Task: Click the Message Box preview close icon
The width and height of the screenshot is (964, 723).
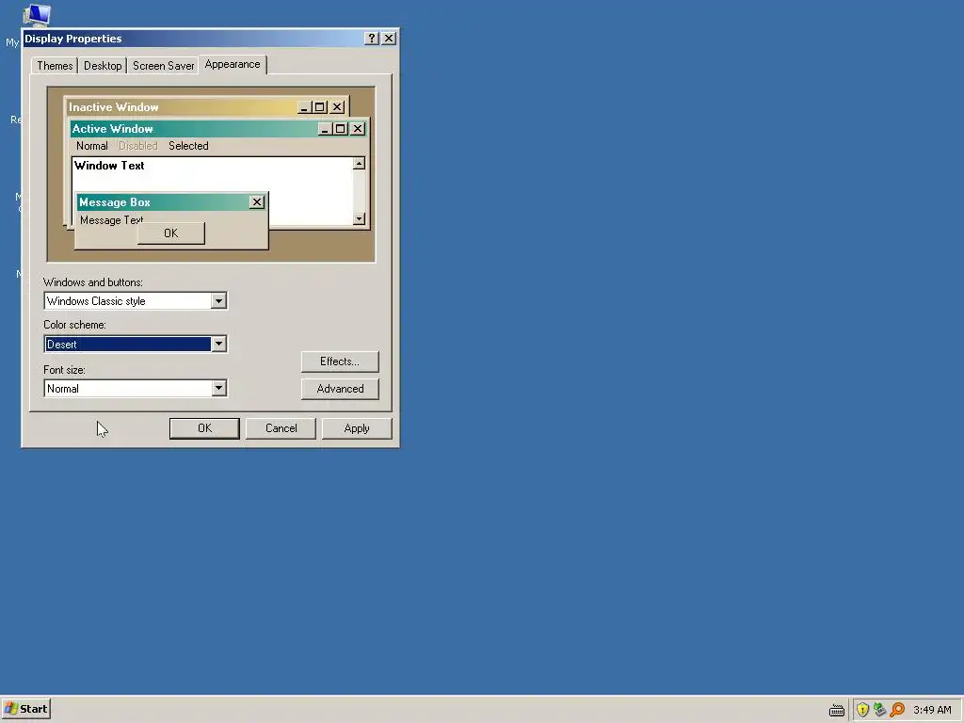Action: (x=257, y=201)
